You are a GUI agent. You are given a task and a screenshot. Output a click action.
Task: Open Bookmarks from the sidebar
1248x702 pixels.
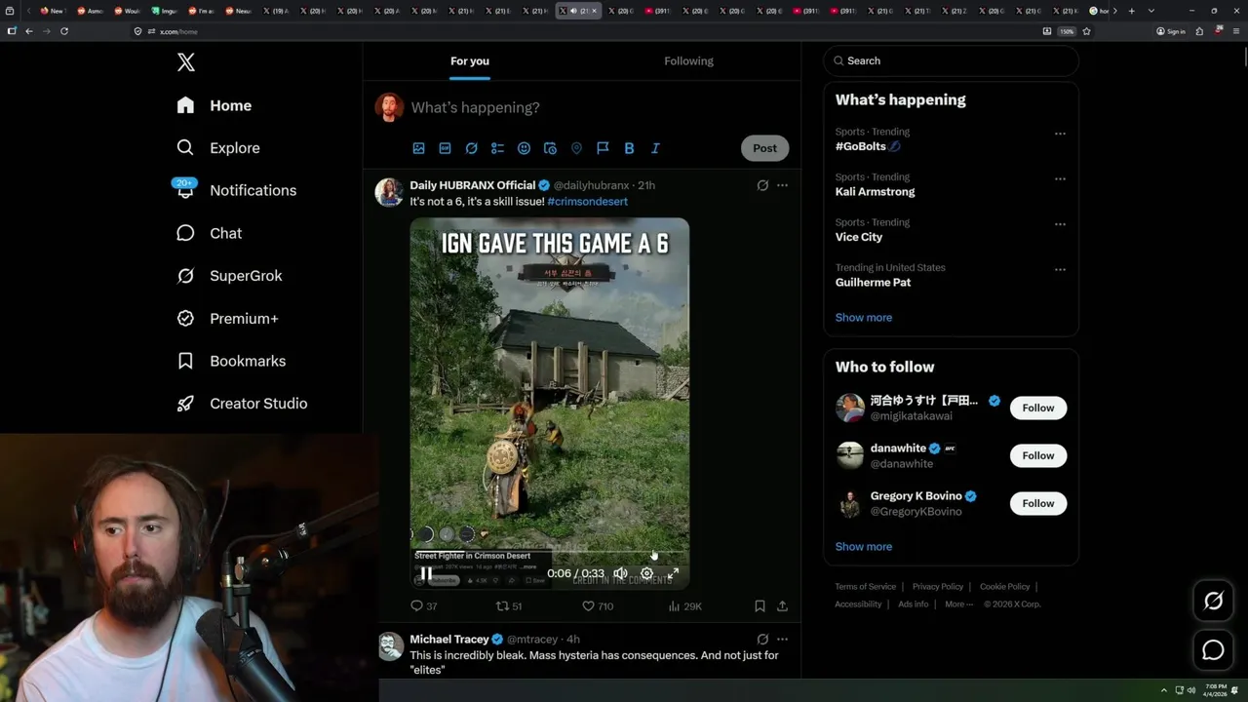tap(231, 361)
